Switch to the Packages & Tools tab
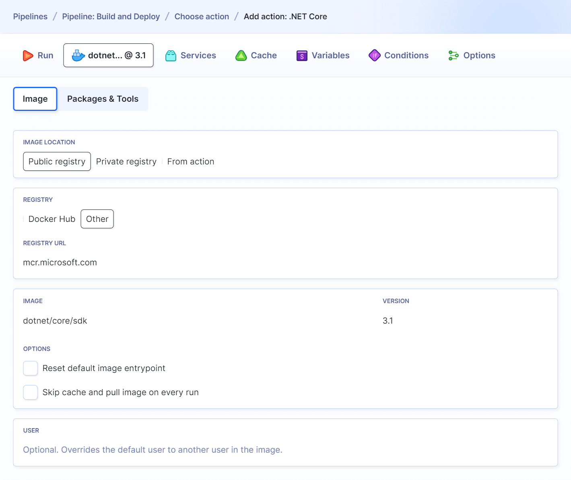Screen dimensions: 571x480 point(103,98)
